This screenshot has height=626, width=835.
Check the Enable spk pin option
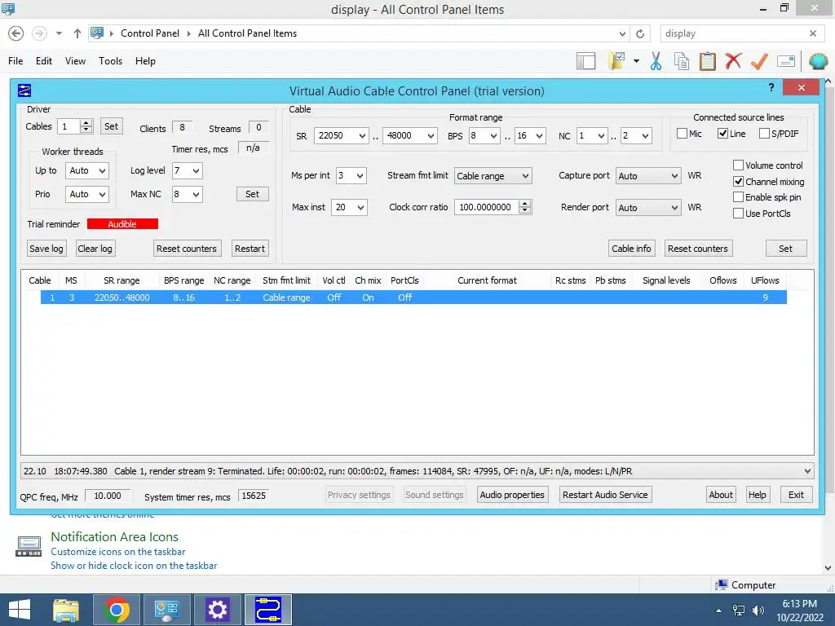pos(738,197)
